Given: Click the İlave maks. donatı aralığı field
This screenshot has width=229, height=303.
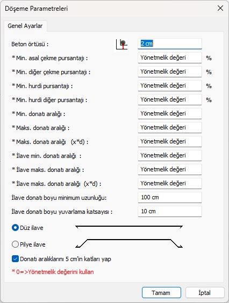Looking at the screenshot, I should point(170,169).
